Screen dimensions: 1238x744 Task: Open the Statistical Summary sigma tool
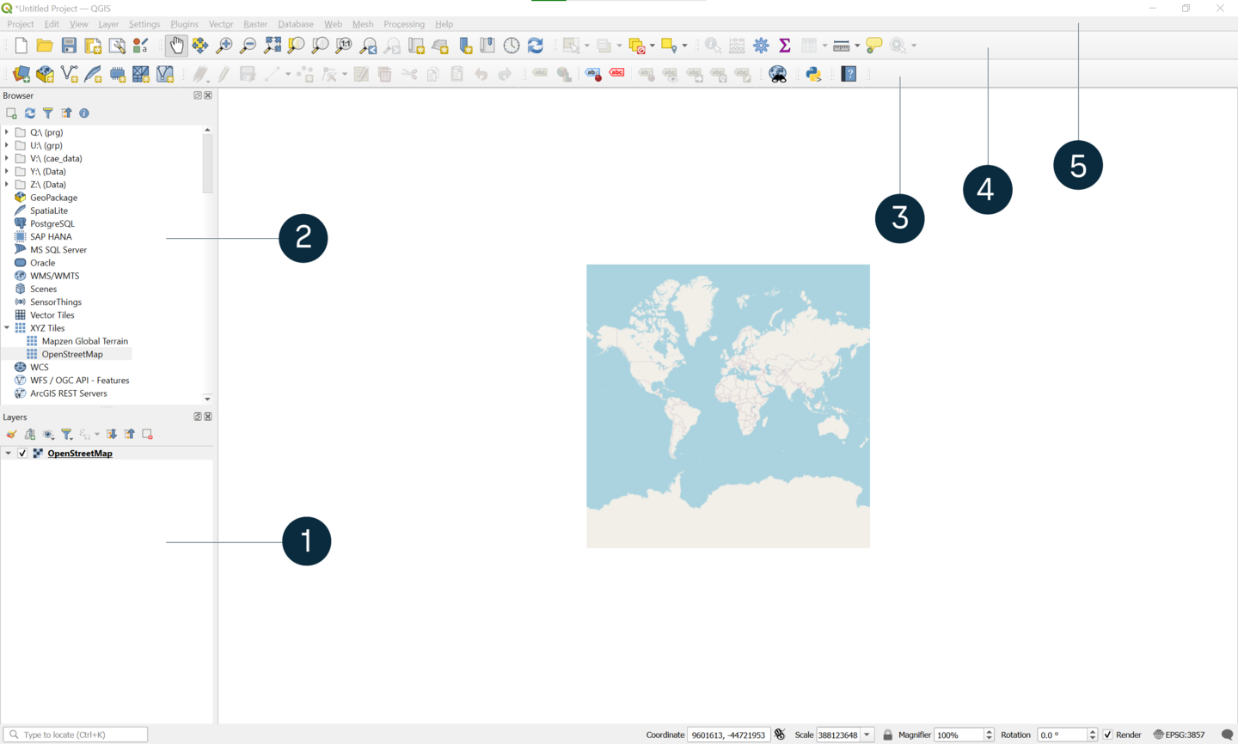(785, 46)
